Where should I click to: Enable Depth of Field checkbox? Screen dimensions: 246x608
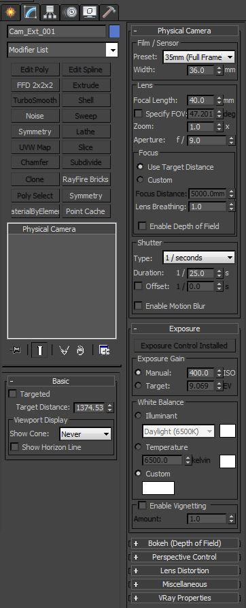pos(142,226)
